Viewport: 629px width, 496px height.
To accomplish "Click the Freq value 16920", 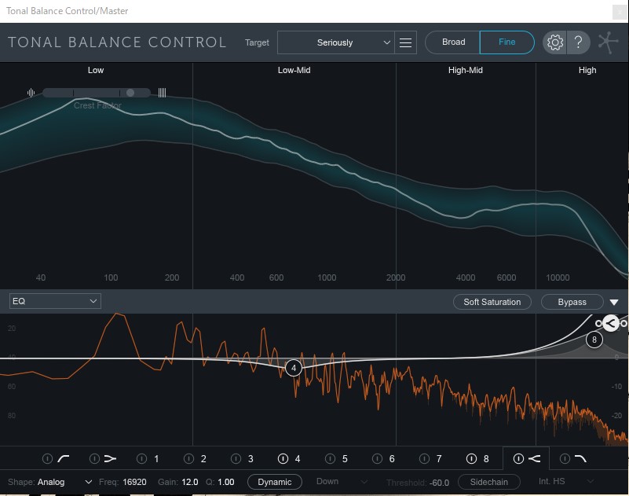I will 135,482.
